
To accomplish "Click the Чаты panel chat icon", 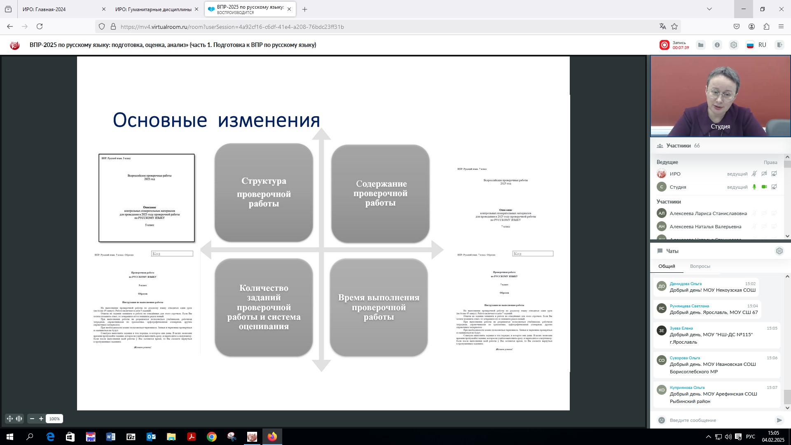I will tap(660, 251).
